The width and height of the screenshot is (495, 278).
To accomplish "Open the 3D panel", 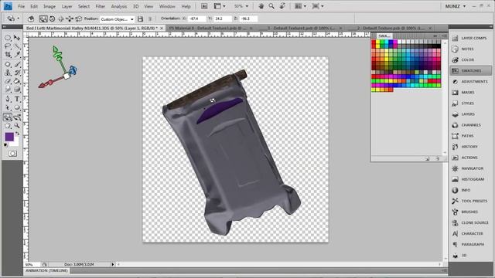I will (x=471, y=256).
